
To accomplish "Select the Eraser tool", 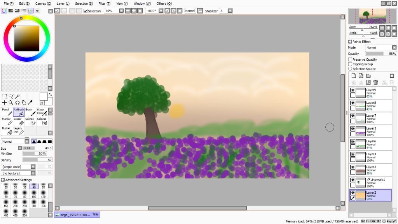I will pyautogui.click(x=19, y=121).
